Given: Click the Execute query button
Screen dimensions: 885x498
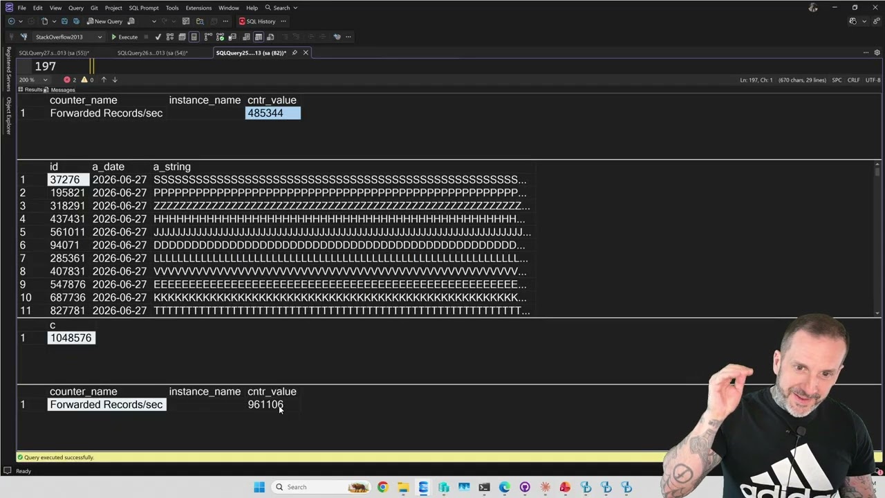Looking at the screenshot, I should (x=124, y=37).
